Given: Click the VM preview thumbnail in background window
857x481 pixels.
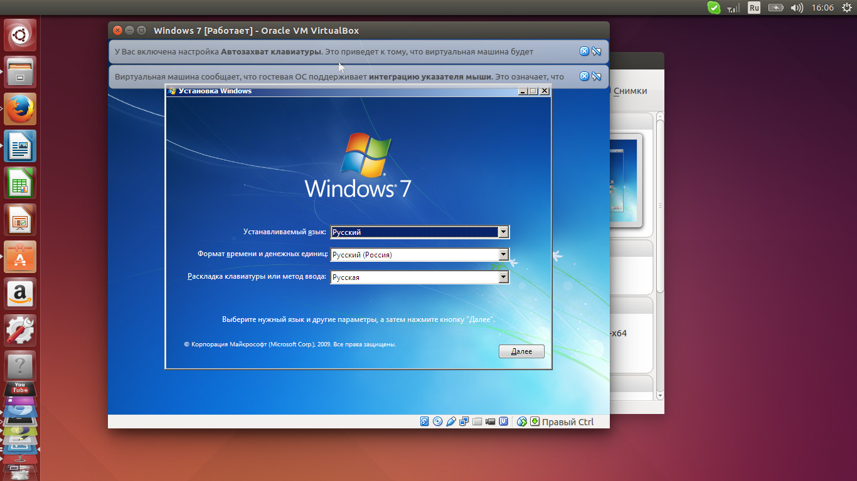Looking at the screenshot, I should coord(625,180).
